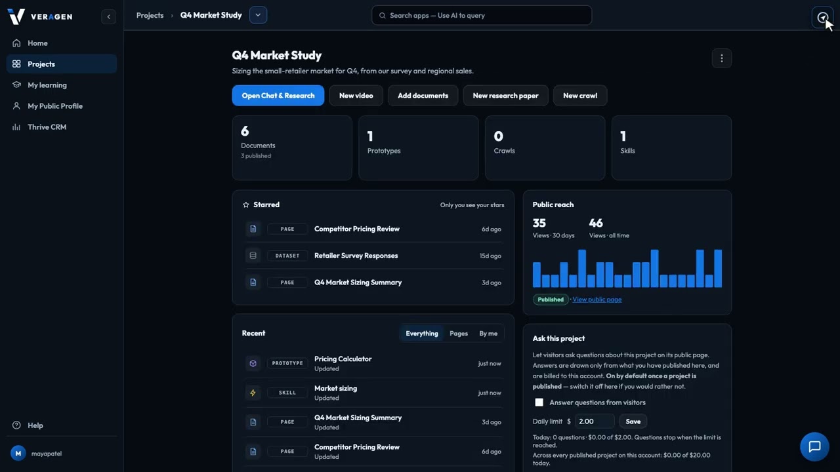This screenshot has width=840, height=472.
Task: Click the mayapatel user avatar
Action: (18, 453)
